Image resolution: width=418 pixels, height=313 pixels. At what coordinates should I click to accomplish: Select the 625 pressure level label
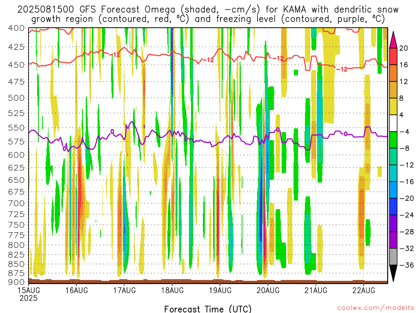tap(16, 168)
